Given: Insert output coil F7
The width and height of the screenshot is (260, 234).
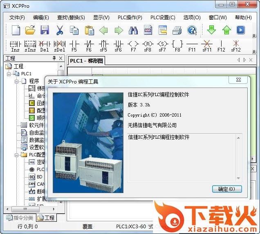Looking at the screenshot, I should coord(133,46).
